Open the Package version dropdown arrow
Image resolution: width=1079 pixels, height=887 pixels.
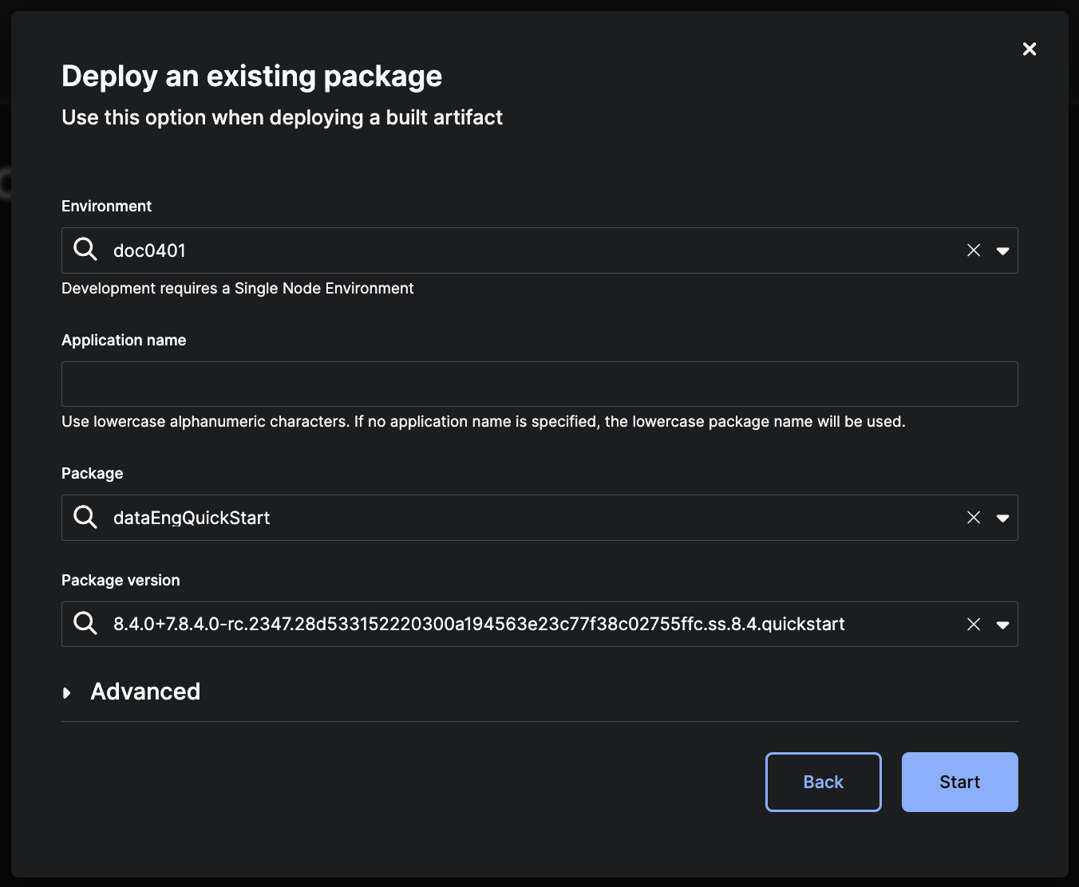1002,625
